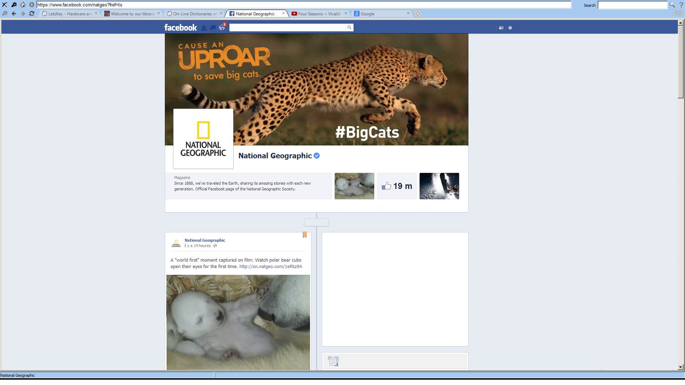The height and width of the screenshot is (385, 685).
Task: Open Facebook account settings gear icon
Action: pyautogui.click(x=510, y=28)
